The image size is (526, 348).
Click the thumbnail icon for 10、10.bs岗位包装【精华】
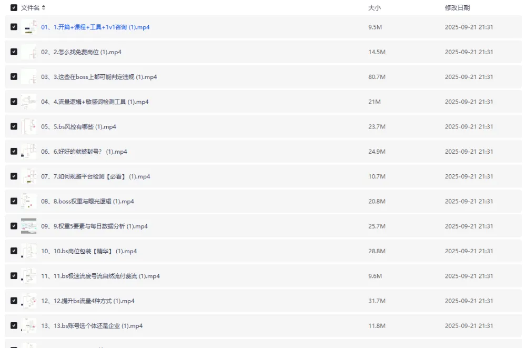click(29, 251)
